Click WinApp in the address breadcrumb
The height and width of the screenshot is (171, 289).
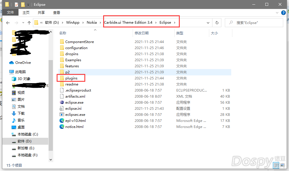(73, 23)
